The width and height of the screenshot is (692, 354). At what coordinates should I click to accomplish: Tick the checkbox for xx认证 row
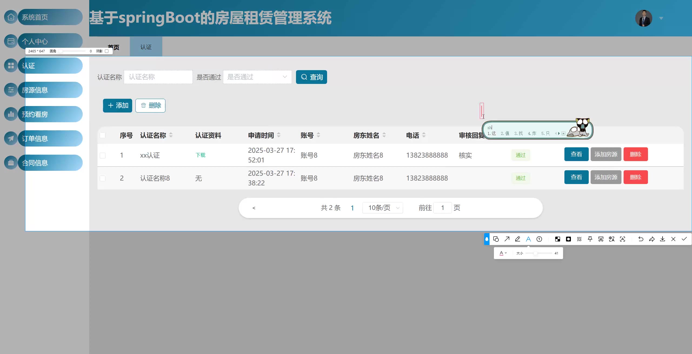[103, 155]
